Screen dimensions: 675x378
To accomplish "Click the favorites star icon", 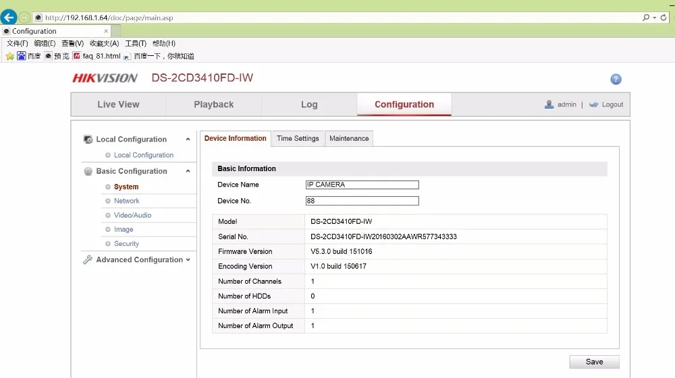I will pyautogui.click(x=10, y=57).
